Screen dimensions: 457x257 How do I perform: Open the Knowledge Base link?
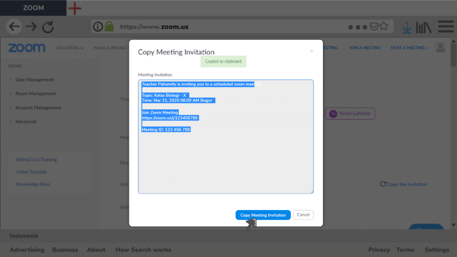pos(33,184)
